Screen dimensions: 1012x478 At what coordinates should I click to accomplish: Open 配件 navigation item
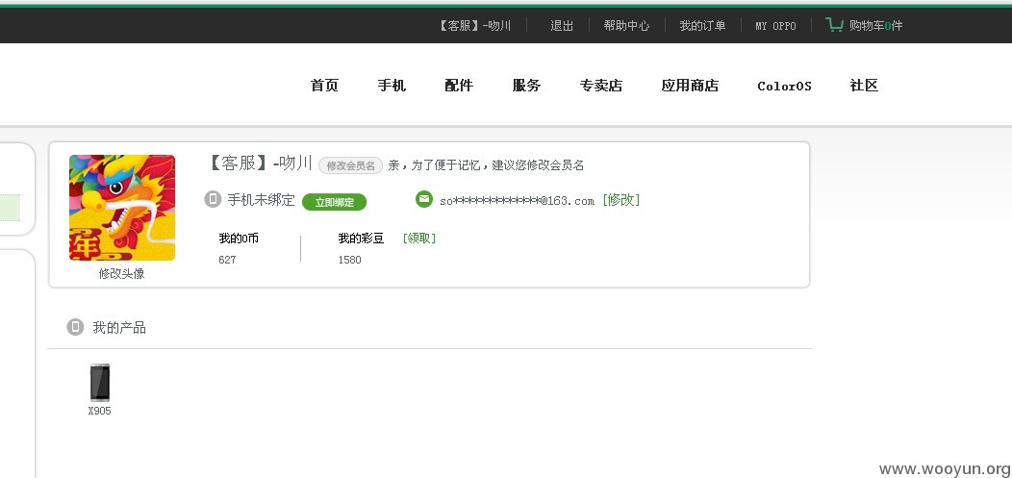[x=459, y=86]
